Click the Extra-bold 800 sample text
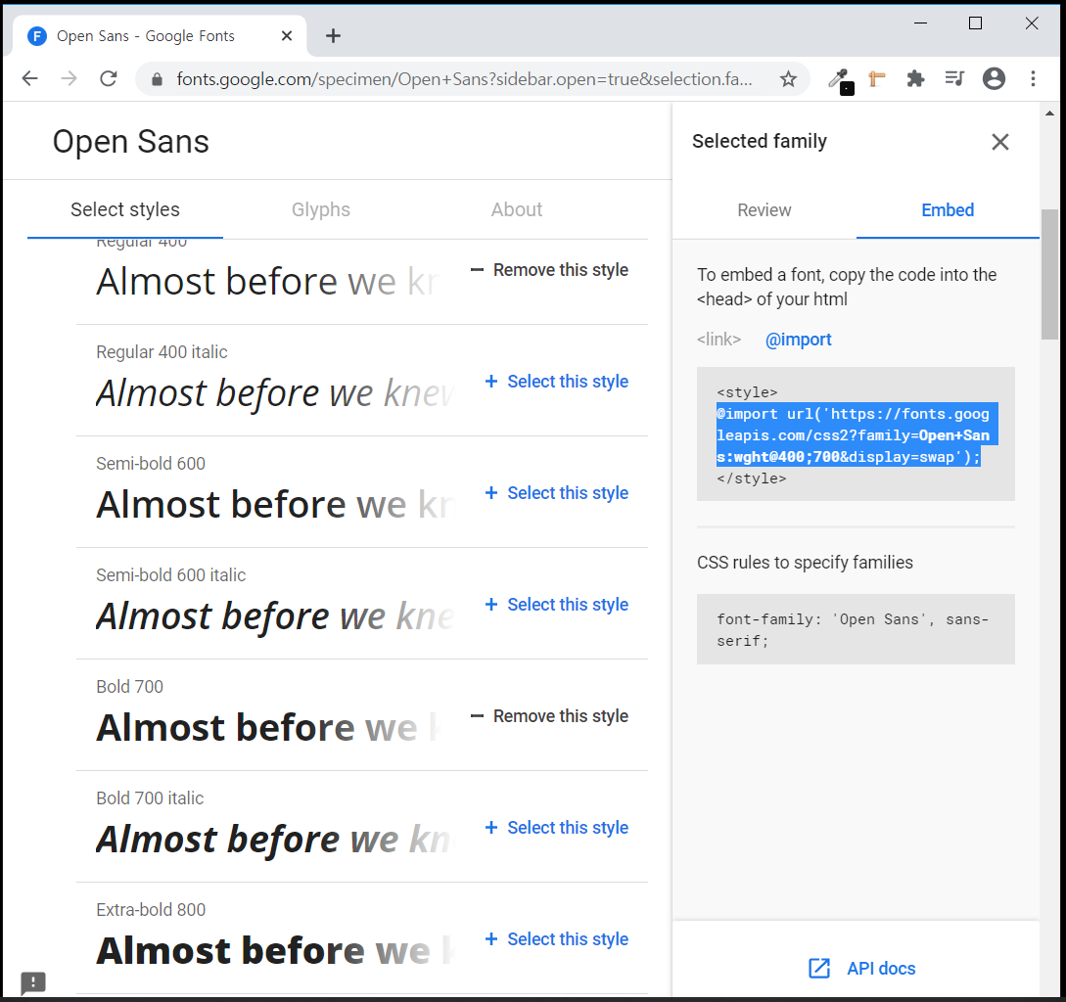This screenshot has height=1002, width=1066. click(275, 950)
